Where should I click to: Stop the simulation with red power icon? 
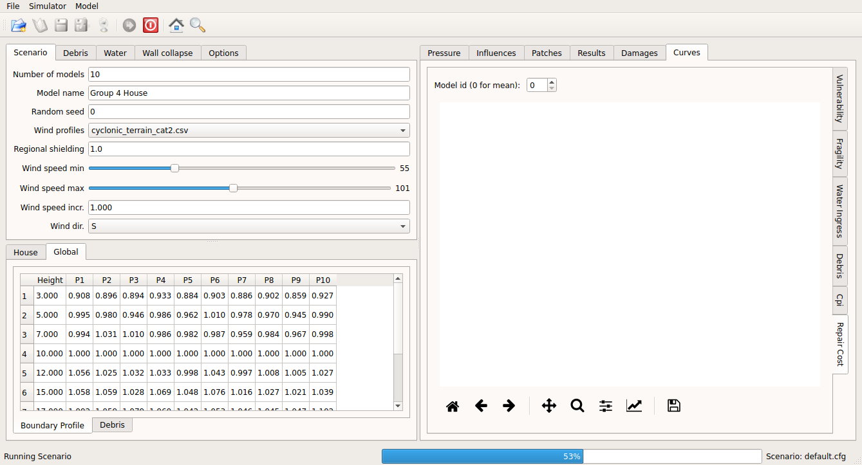(x=151, y=25)
